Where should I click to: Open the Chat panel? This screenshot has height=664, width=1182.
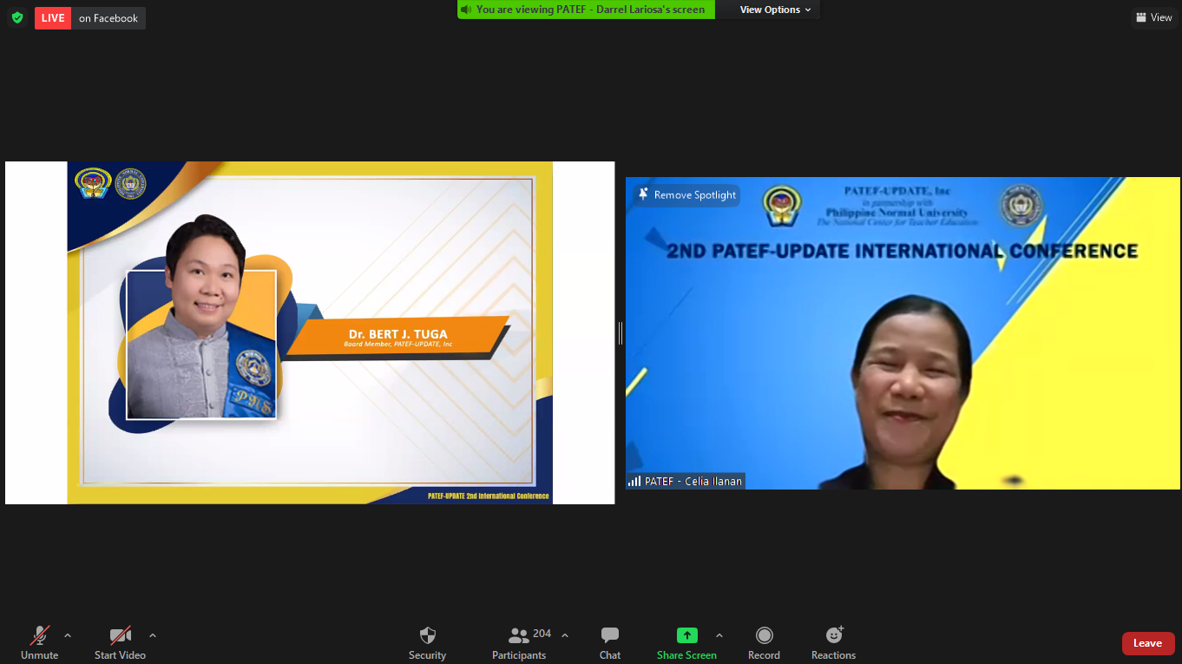pyautogui.click(x=610, y=643)
